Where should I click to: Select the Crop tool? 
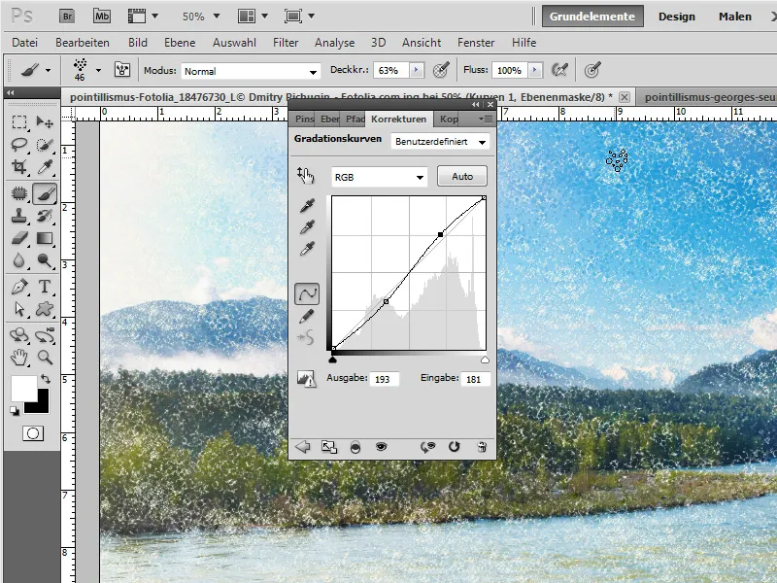point(19,167)
